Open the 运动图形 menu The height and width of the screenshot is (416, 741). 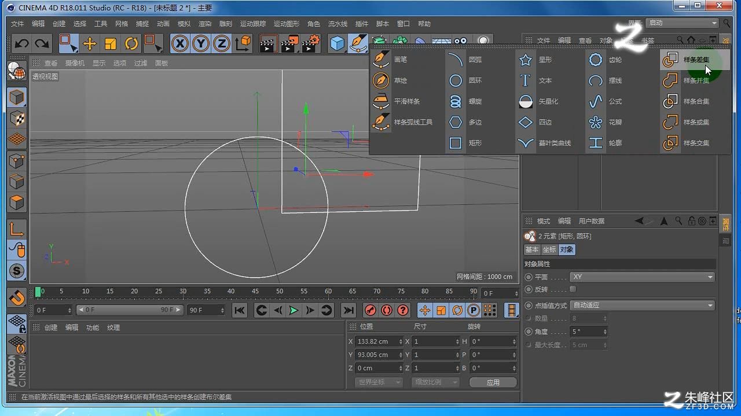[287, 24]
